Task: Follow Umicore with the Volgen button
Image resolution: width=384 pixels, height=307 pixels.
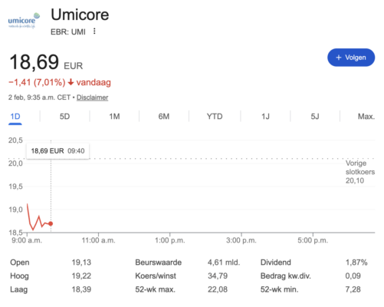Action: [351, 58]
